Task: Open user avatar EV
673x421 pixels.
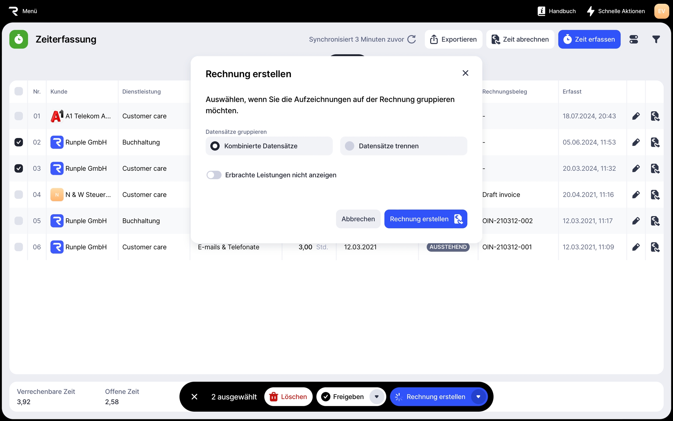Action: click(x=661, y=11)
